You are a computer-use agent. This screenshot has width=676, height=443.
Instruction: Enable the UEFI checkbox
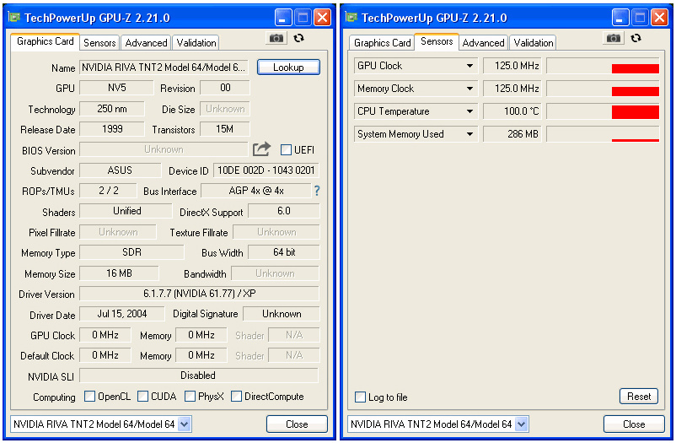click(286, 150)
